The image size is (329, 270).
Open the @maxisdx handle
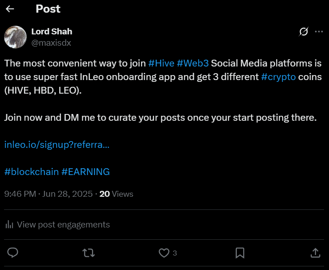point(51,43)
